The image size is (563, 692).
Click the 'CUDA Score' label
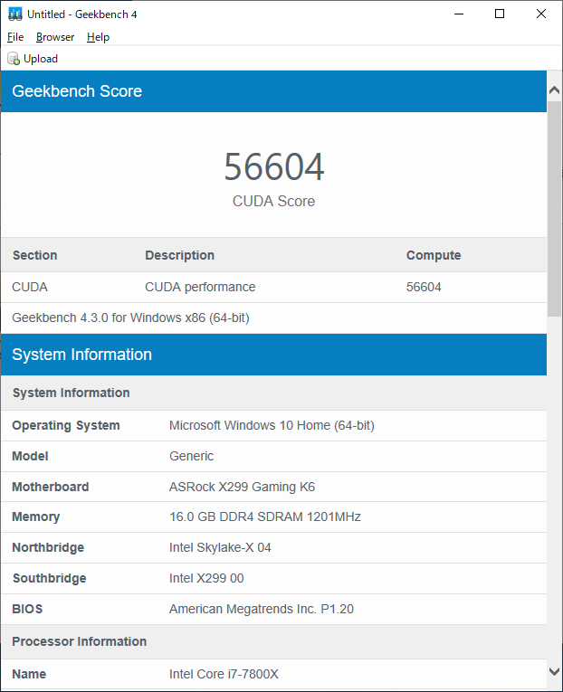273,201
